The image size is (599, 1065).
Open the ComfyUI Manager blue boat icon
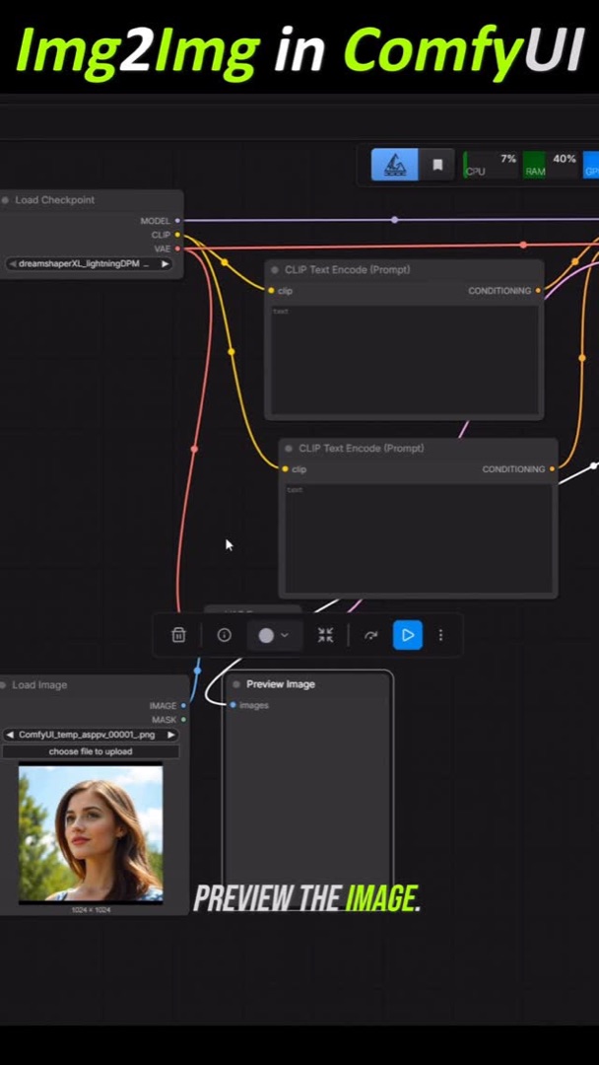[394, 165]
